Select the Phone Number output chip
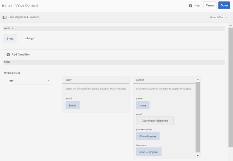 click(x=148, y=136)
